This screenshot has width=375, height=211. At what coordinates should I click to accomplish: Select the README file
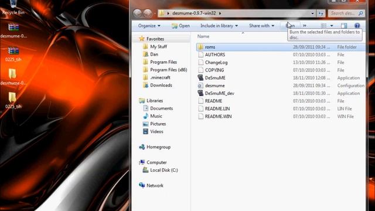pyautogui.click(x=213, y=101)
